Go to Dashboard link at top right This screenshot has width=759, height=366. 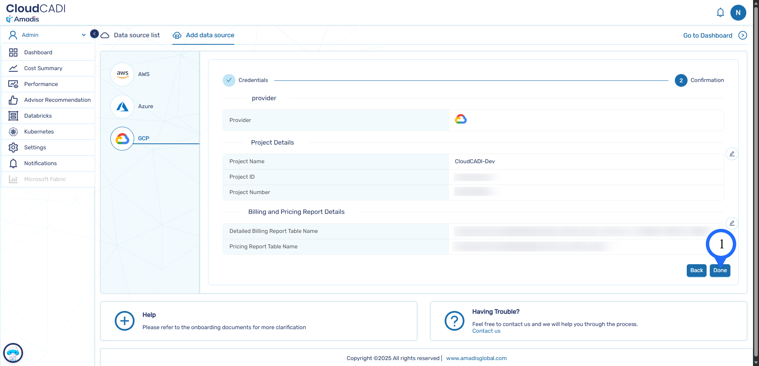click(x=707, y=36)
